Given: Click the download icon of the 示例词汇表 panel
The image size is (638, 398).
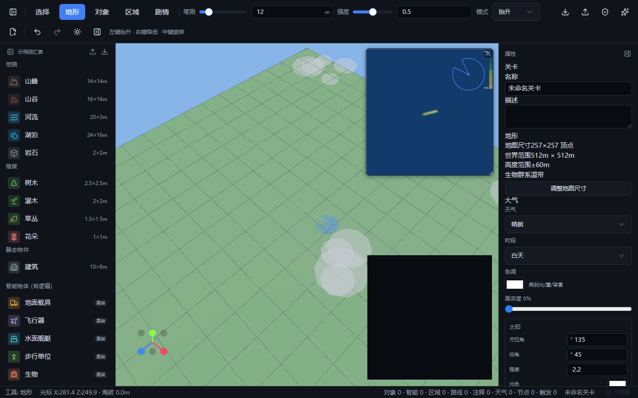Looking at the screenshot, I should [105, 52].
